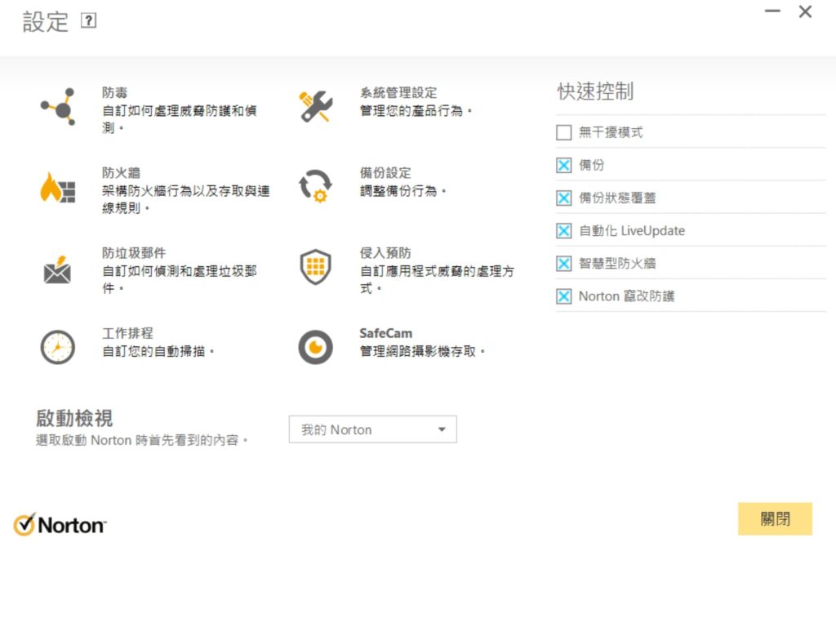Screen dimensions: 836x627
Task: Toggle the 智慧型防火牆 checkbox
Action: (x=563, y=264)
